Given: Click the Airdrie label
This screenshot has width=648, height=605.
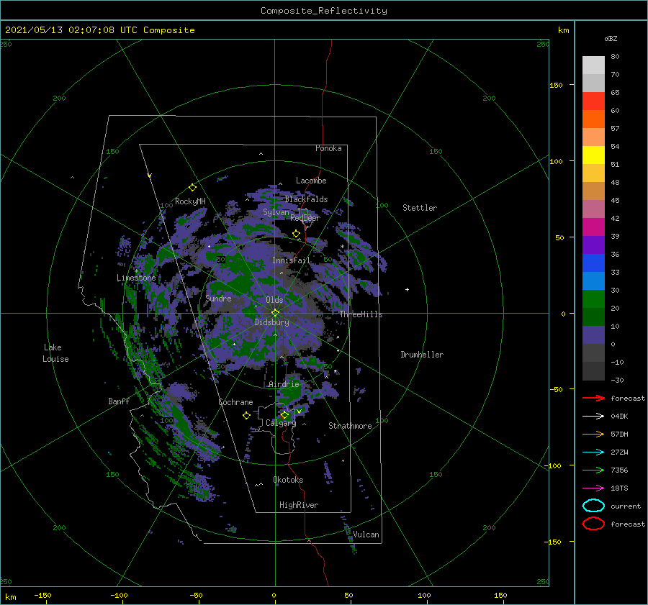Looking at the screenshot, I should tap(284, 384).
